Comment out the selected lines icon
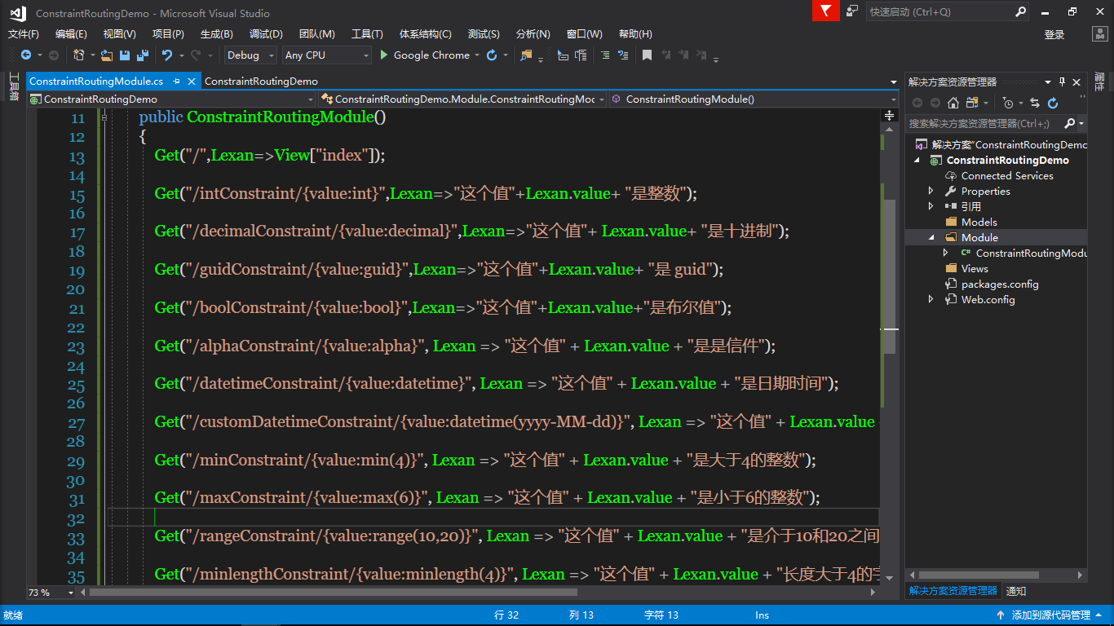This screenshot has width=1114, height=626. click(x=605, y=55)
